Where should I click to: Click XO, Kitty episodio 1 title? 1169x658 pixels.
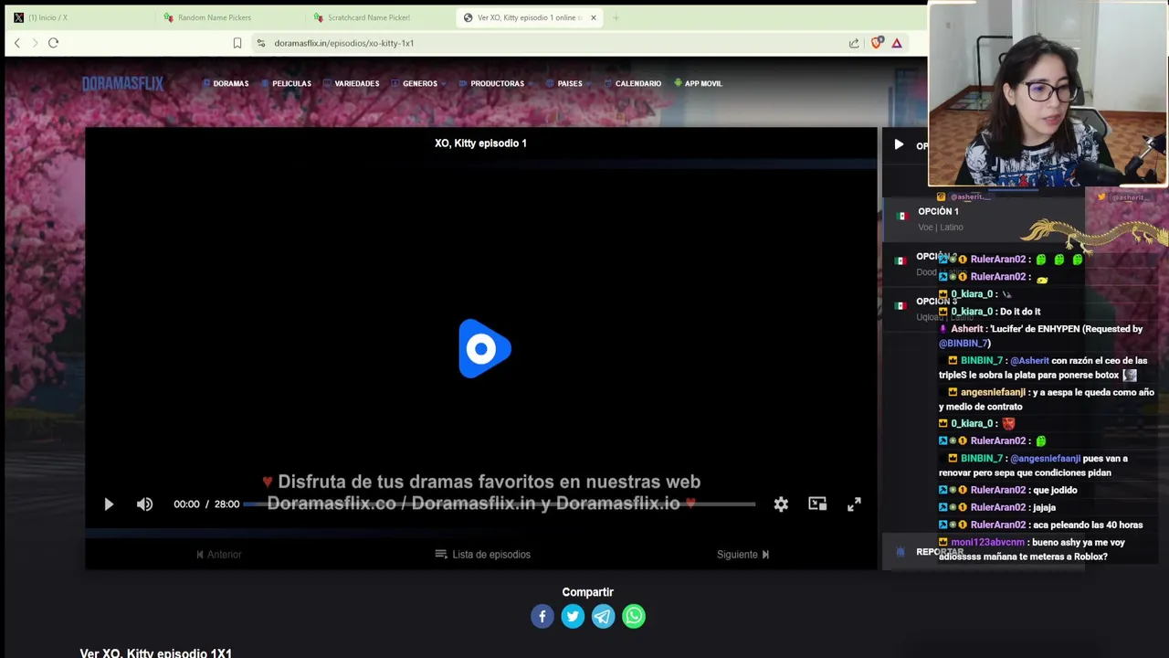[480, 143]
